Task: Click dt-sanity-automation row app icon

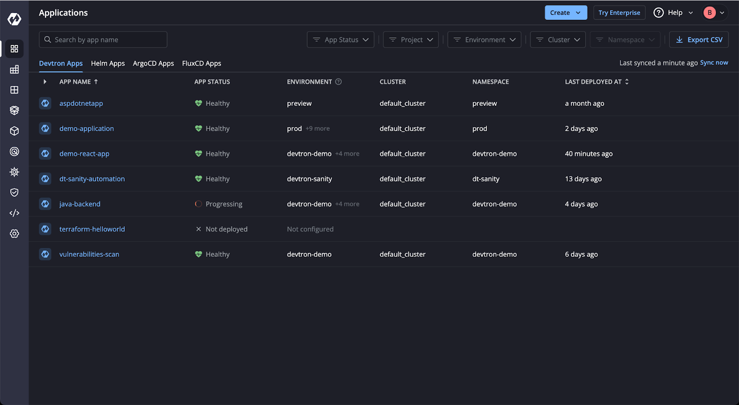Action: [x=45, y=179]
